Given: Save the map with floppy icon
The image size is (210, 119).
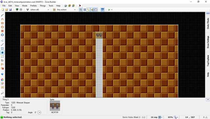Looking at the screenshot, I should 10,9.
